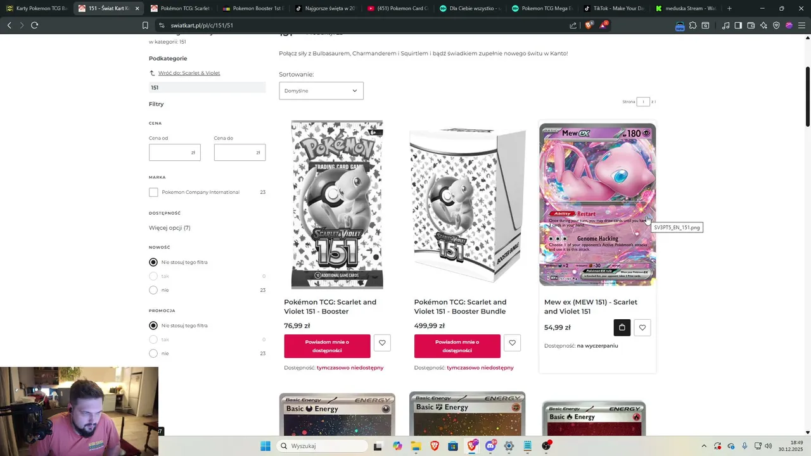Open the 151 Booster pack image
This screenshot has height=456, width=811.
pyautogui.click(x=337, y=205)
